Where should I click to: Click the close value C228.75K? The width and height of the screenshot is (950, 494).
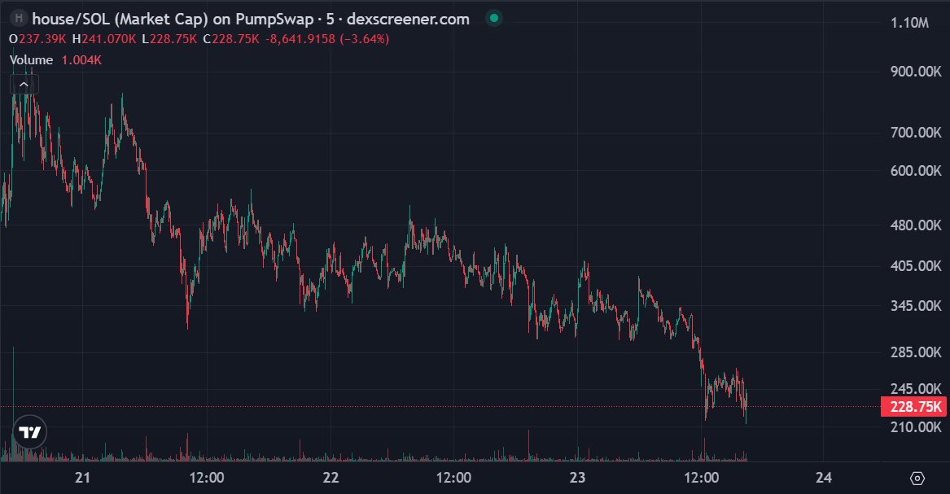[x=231, y=39]
